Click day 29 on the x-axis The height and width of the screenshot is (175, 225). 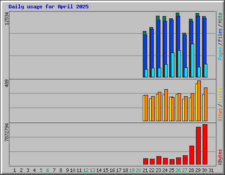(198, 170)
